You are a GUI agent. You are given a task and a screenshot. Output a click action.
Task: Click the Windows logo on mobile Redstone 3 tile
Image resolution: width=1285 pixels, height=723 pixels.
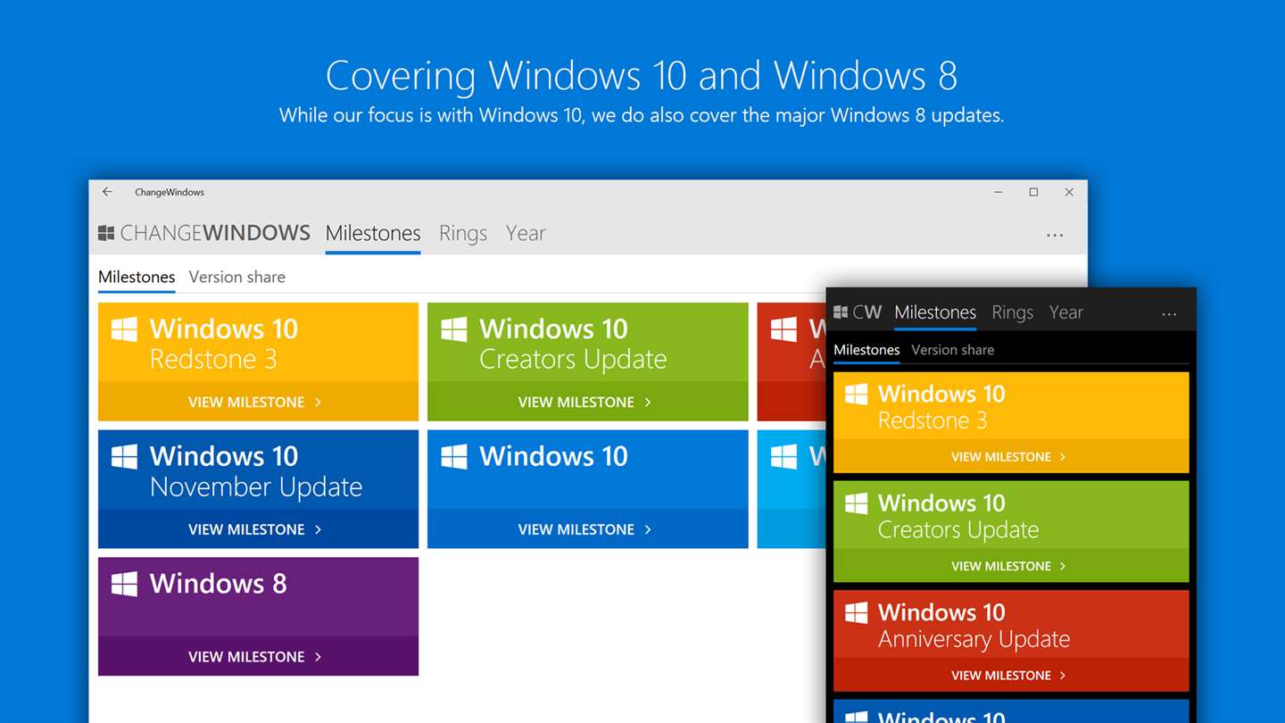(x=857, y=394)
